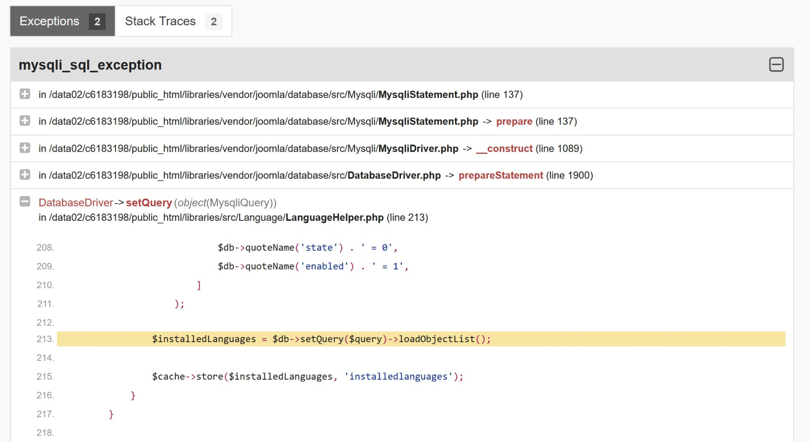Collapse the DatabaseDriver setQuery trace
This screenshot has height=442, width=809.
coord(25,202)
